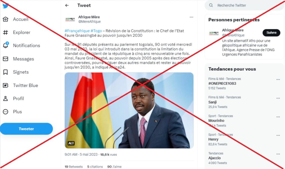Open the tweet photo of Faure Gnassingbé
The height and width of the screenshot is (169, 285).
129,110
